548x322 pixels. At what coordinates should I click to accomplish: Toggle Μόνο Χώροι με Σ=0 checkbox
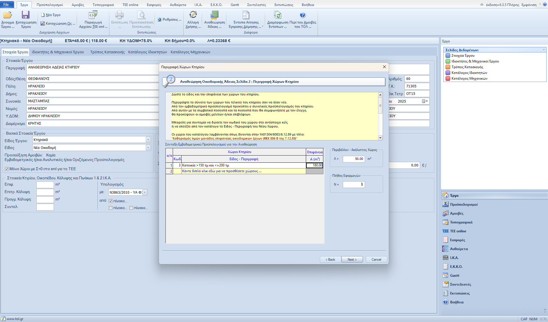point(7,169)
